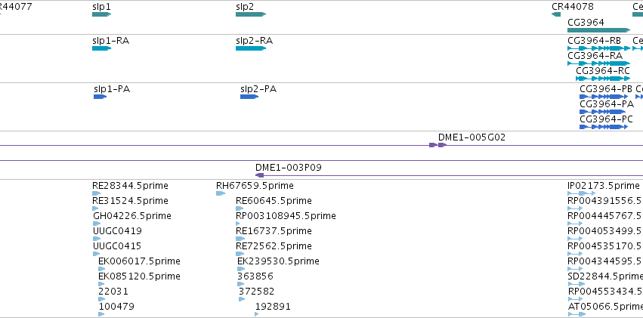Click the DME1-003P09 purple arrow feature

[x=260, y=175]
